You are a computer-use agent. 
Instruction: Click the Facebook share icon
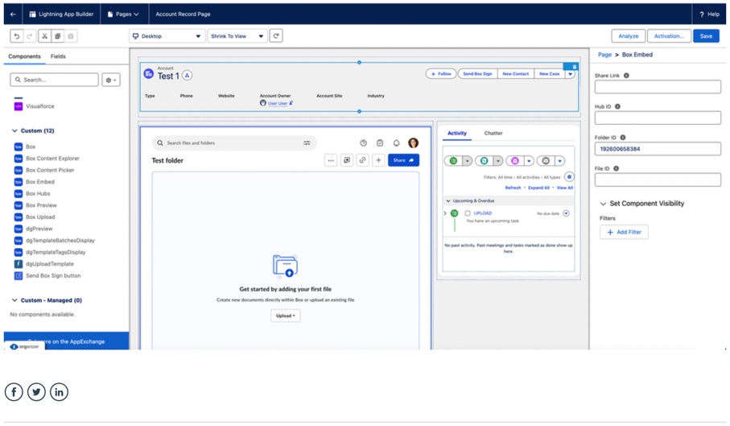(14, 392)
